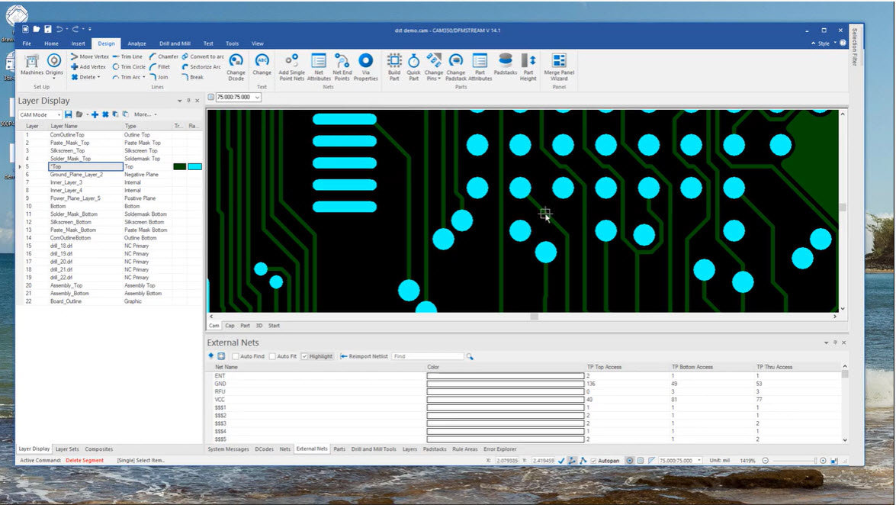Select the Add Single Point Nets tool

(291, 67)
